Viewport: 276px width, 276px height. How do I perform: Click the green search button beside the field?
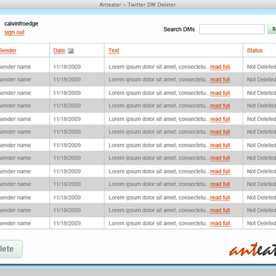[272, 29]
